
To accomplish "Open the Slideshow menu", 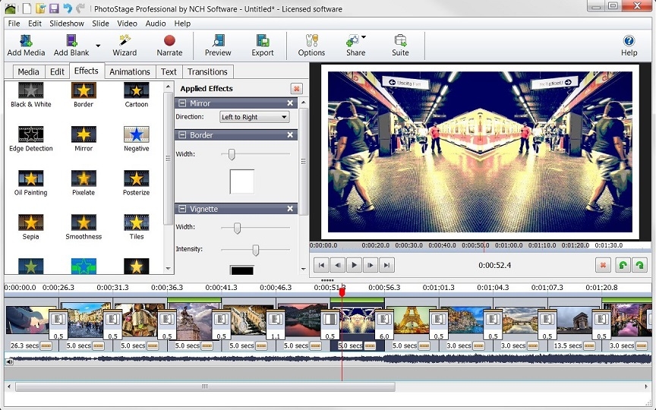I will [67, 24].
